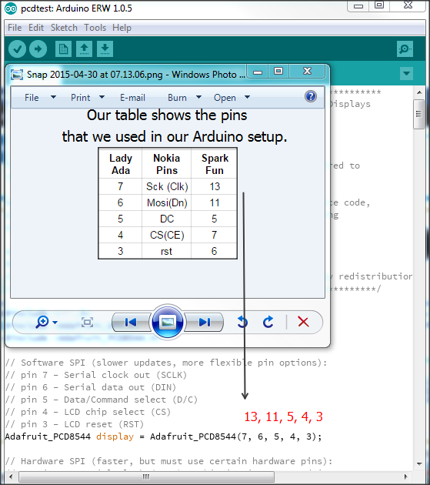Open the Photo Viewer Open menu

point(225,98)
